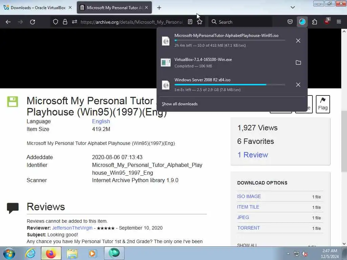The height and width of the screenshot is (260, 347).
Task: Cancel the Windows Server 2008 R2 download
Action: tap(298, 85)
